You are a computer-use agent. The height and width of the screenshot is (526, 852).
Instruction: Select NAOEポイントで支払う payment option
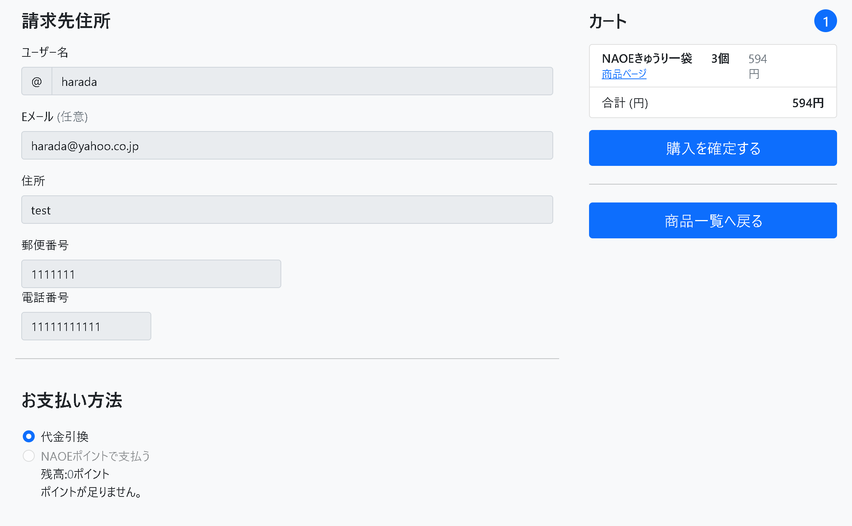coord(28,456)
